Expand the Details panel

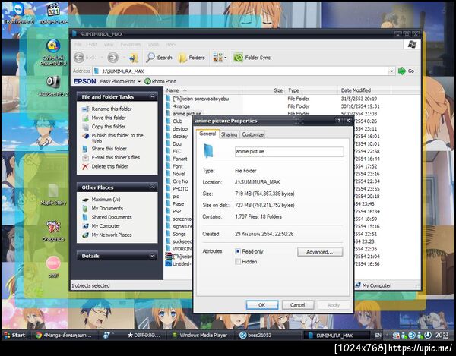pyautogui.click(x=152, y=256)
